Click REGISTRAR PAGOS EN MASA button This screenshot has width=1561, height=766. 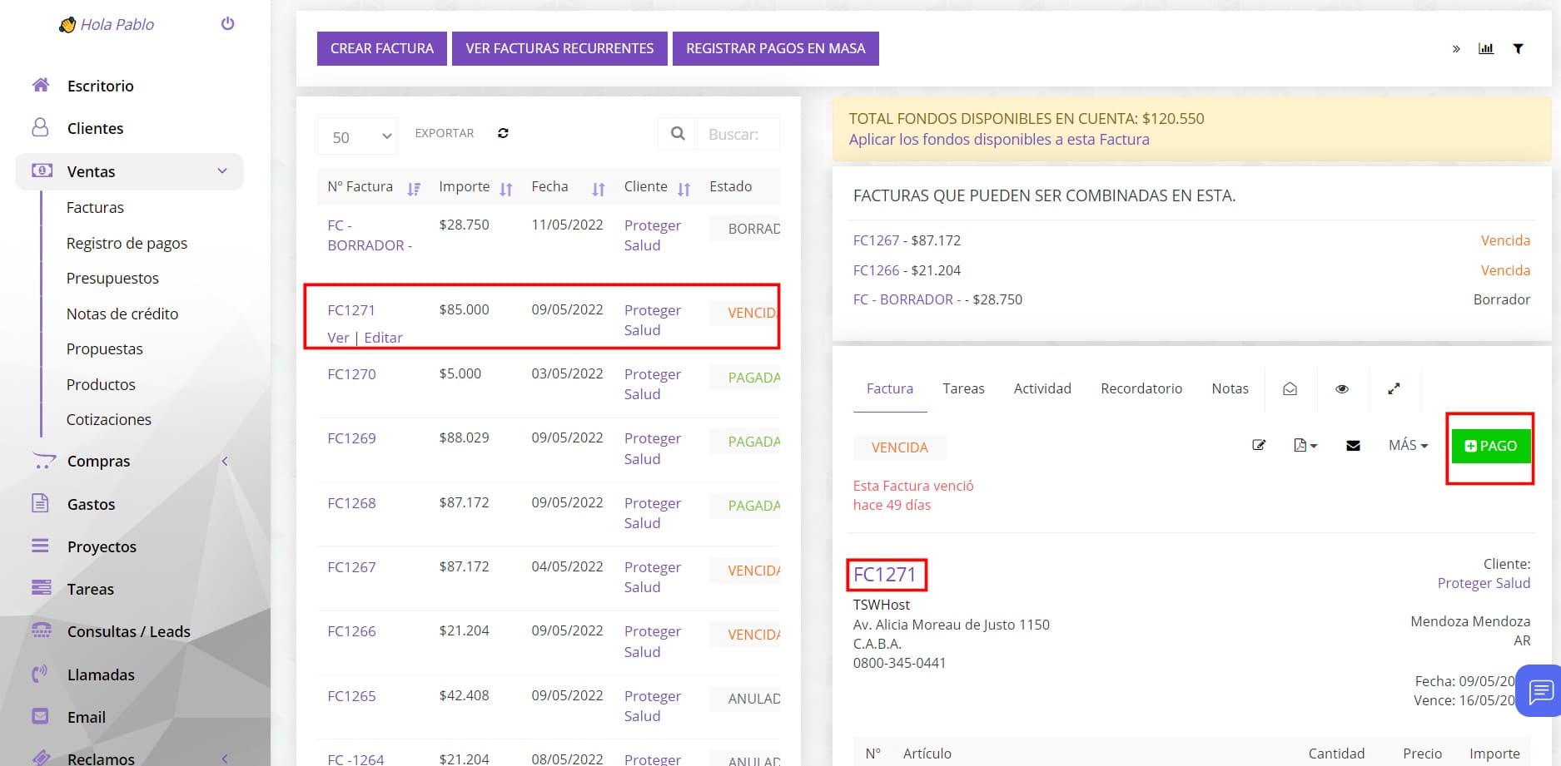pos(776,48)
